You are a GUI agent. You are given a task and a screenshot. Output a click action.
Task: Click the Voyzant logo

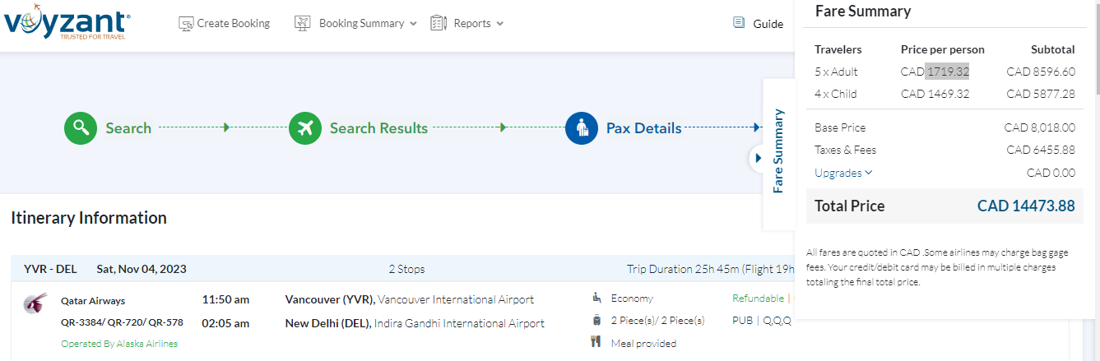(66, 22)
